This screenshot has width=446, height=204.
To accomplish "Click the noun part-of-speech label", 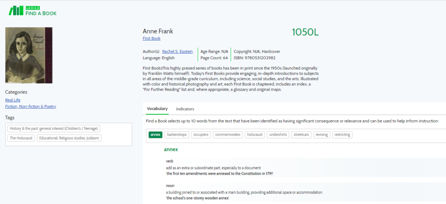I will [x=170, y=186].
